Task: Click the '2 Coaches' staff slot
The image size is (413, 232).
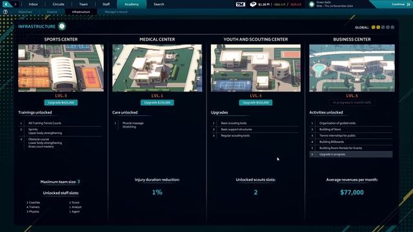Action: (34, 202)
